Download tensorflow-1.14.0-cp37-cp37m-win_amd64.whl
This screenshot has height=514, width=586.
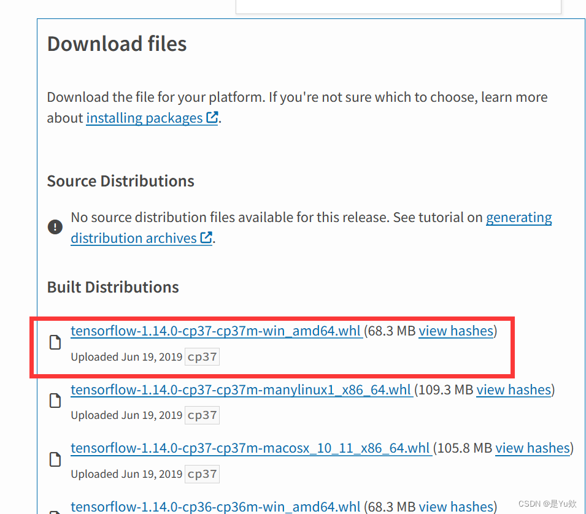pos(216,331)
